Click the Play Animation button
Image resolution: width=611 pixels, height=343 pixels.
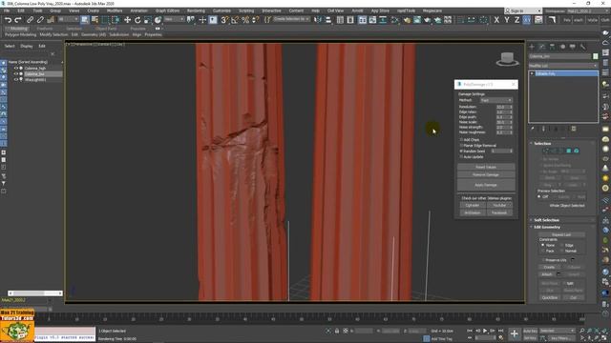pos(485,331)
